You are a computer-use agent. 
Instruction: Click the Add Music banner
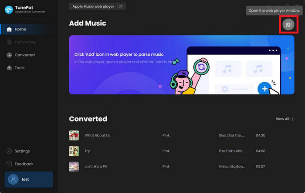point(182,65)
